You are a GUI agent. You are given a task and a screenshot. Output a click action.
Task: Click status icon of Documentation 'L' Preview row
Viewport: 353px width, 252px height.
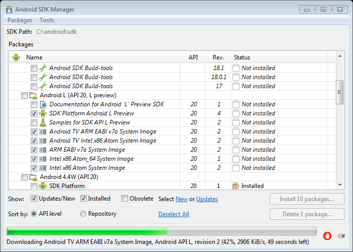236,104
